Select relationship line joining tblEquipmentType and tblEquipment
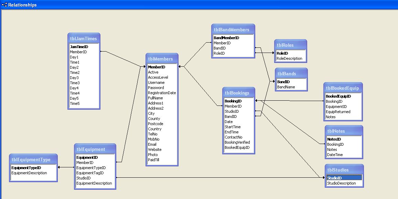The height and width of the screenshot is (199, 398). pyautogui.click(x=66, y=167)
